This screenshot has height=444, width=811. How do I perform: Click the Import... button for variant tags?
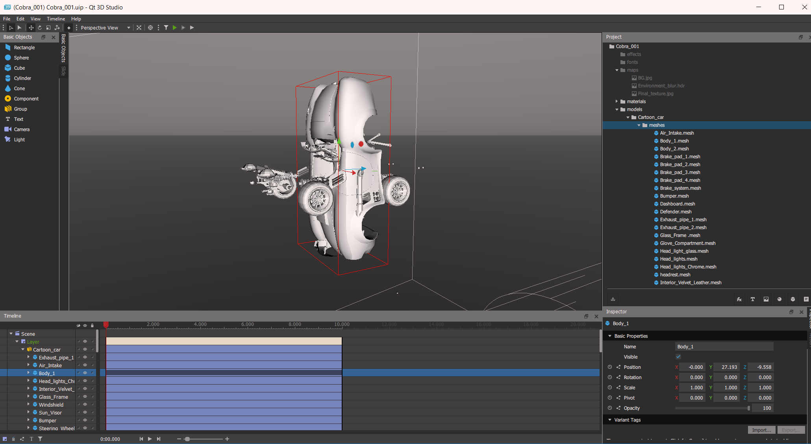point(761,430)
